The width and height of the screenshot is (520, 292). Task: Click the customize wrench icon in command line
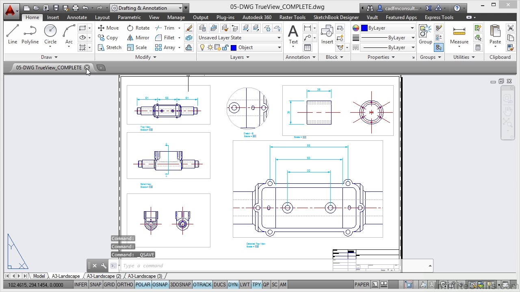(x=104, y=266)
